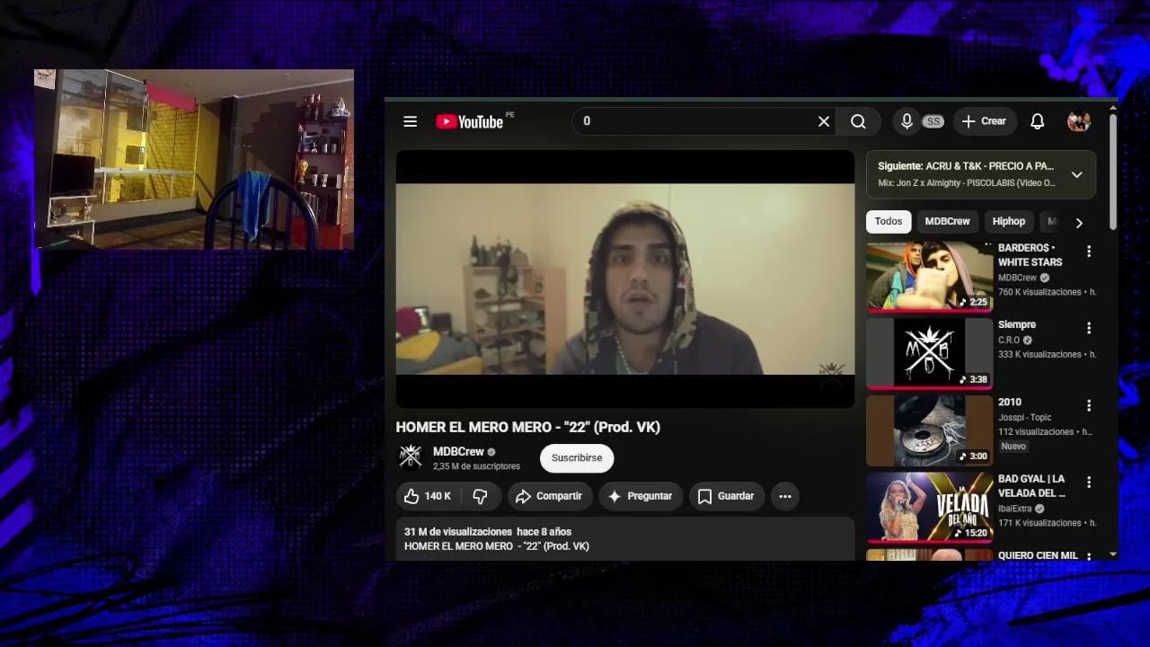This screenshot has width=1150, height=647.
Task: Click '171 K visualizaciones' text
Action: click(x=1039, y=523)
